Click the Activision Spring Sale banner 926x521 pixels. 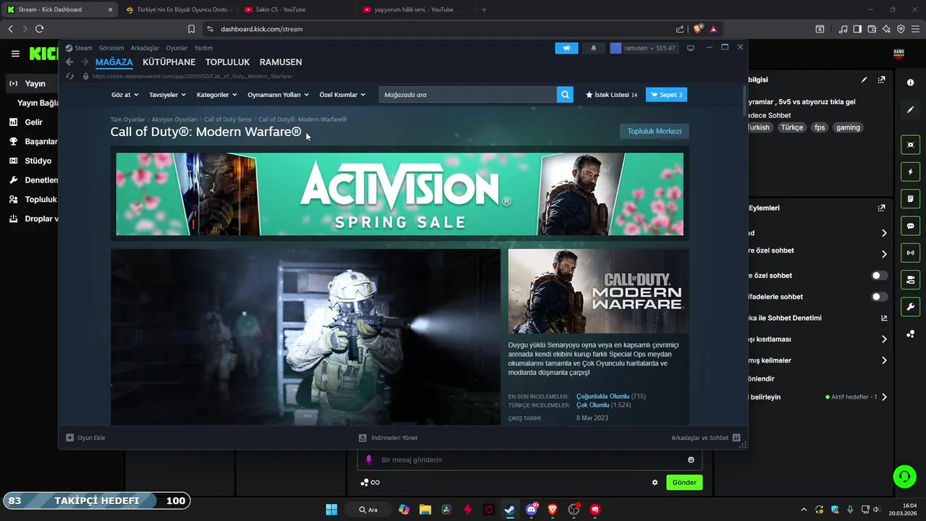399,194
